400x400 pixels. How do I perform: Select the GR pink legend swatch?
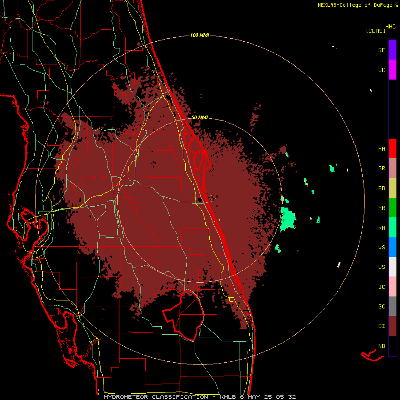(x=392, y=168)
